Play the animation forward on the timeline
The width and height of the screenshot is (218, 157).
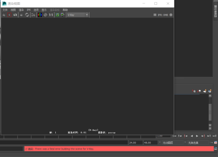197,136
